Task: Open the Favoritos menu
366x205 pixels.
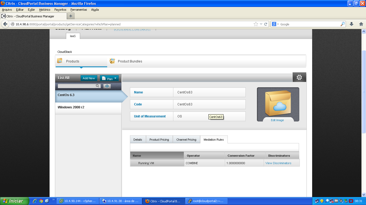Action: [x=60, y=10]
